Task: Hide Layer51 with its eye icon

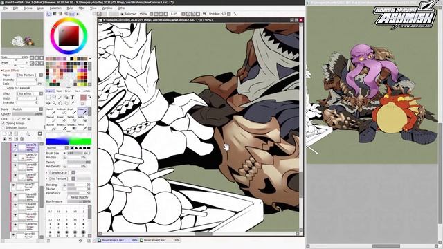Action: click(13, 185)
